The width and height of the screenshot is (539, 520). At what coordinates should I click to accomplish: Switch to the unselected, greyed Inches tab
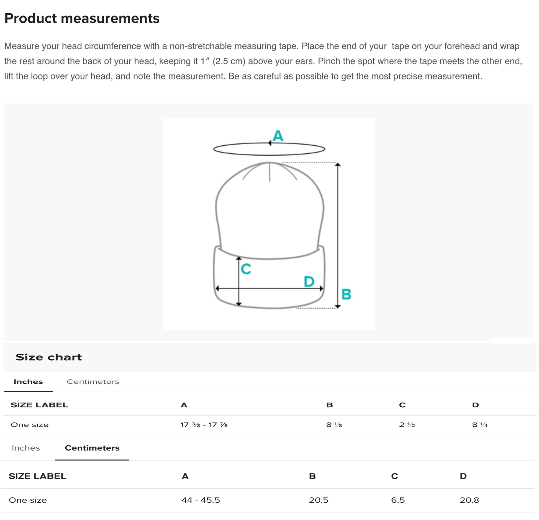click(26, 448)
